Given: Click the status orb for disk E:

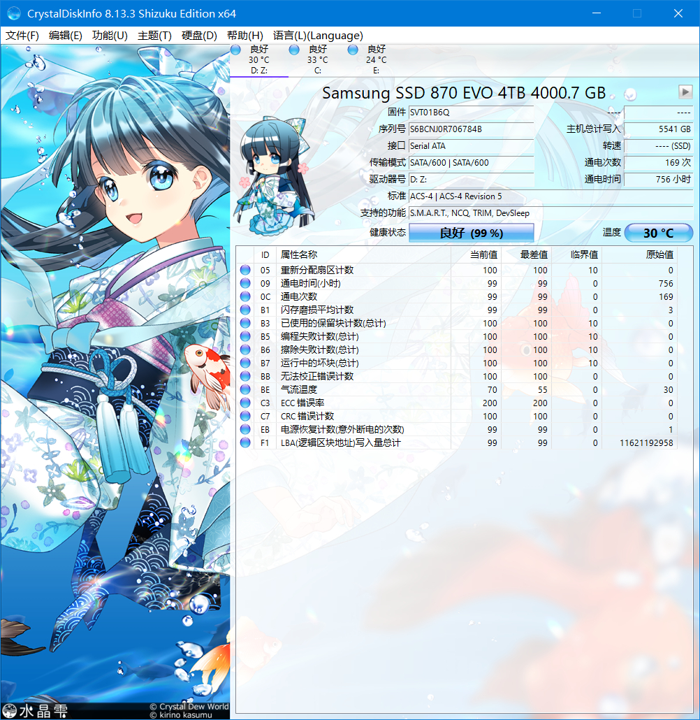Looking at the screenshot, I should pyautogui.click(x=353, y=50).
